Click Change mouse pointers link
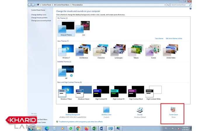219x131 pixels. [39, 18]
